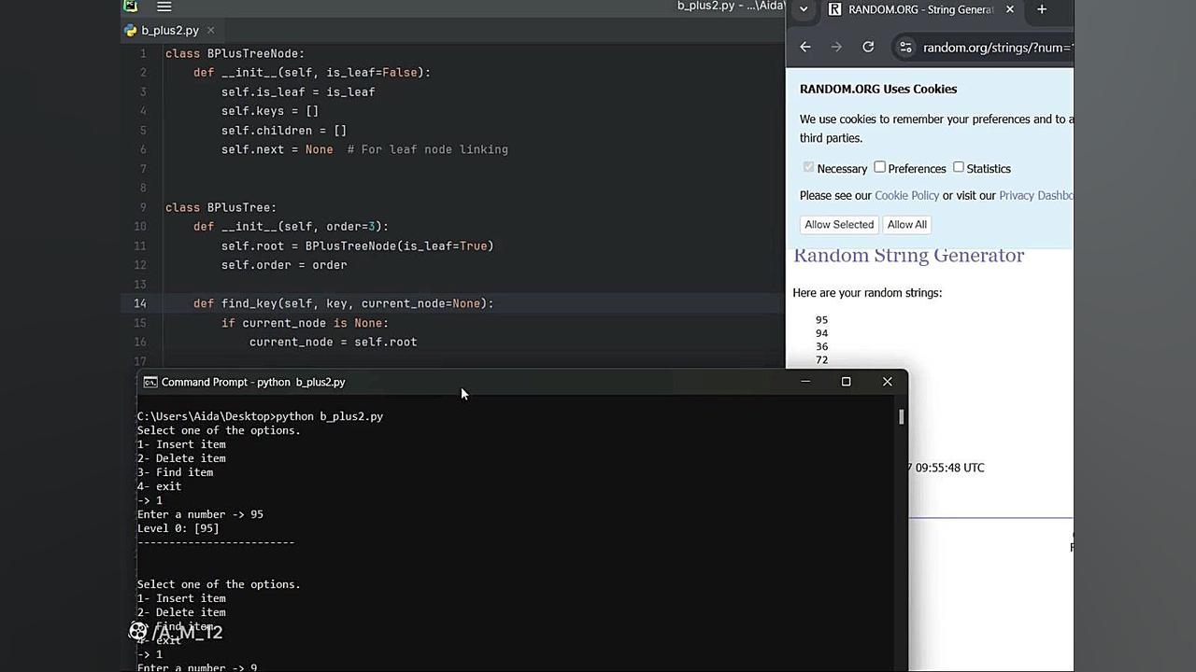Click the random string 36 in browser

[x=821, y=346]
